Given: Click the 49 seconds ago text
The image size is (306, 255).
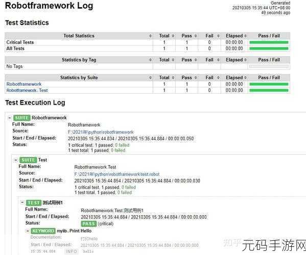Looking at the screenshot, I should [x=275, y=13].
